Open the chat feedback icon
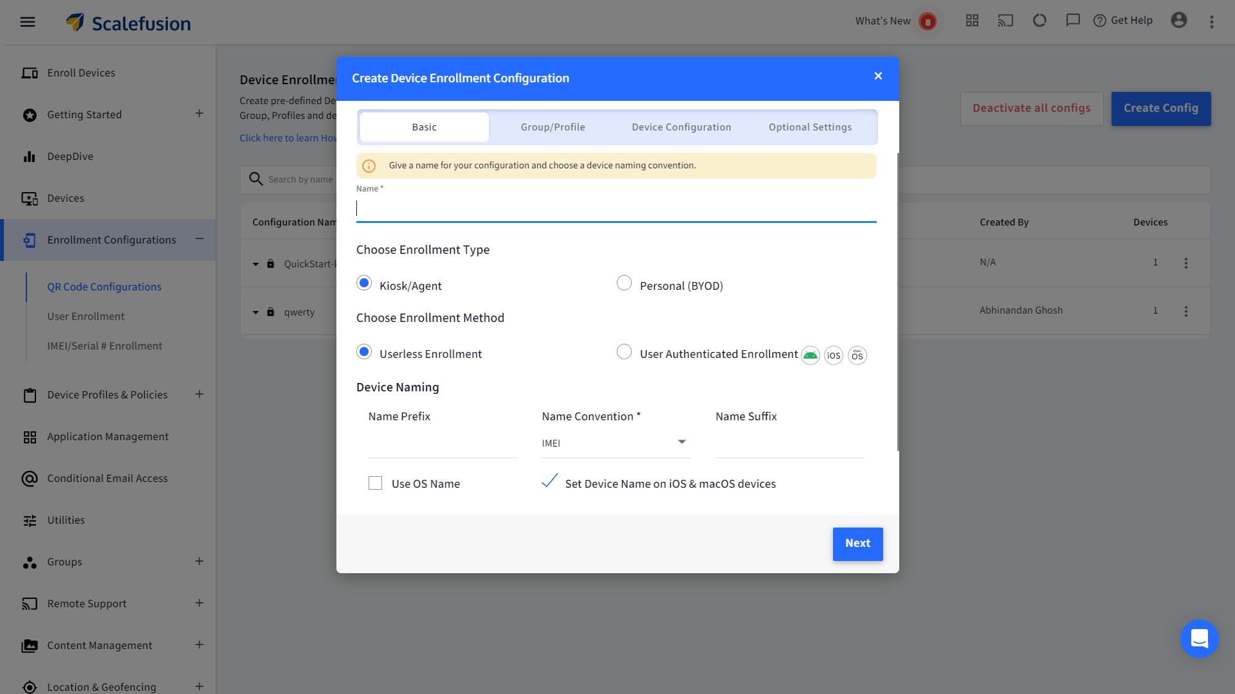Screen dimensions: 1235x694 pyautogui.click(x=1073, y=20)
